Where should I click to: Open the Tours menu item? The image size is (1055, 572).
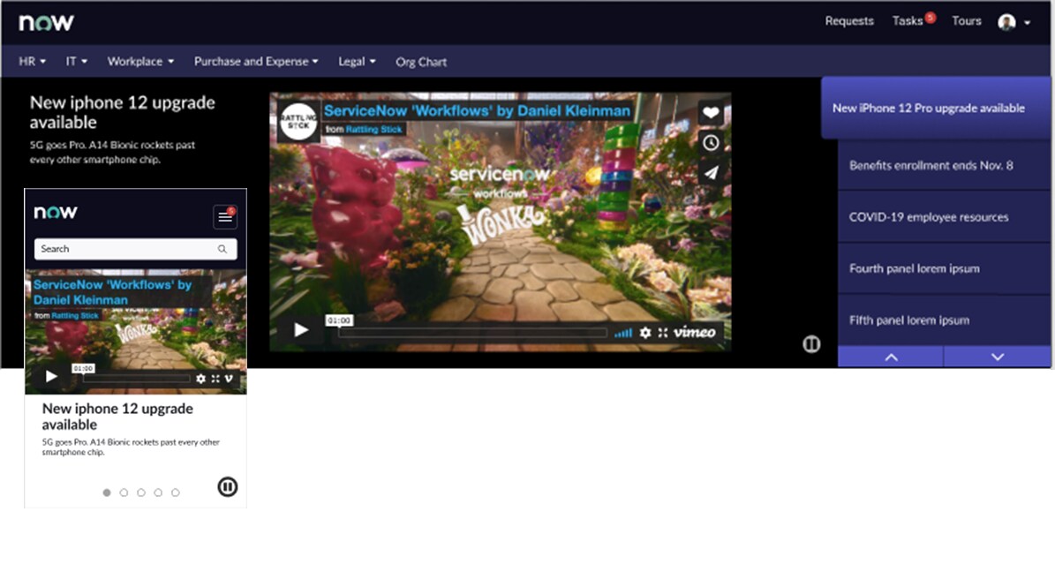(x=966, y=21)
